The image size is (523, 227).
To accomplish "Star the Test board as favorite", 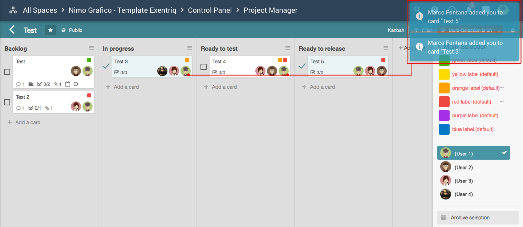I will 50,30.
